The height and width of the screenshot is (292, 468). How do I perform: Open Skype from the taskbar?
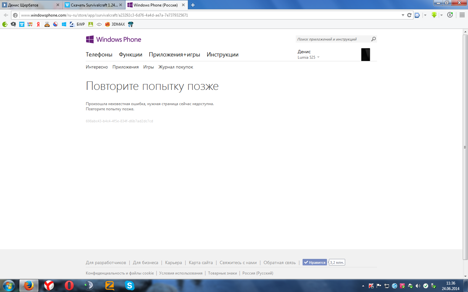[x=130, y=286]
